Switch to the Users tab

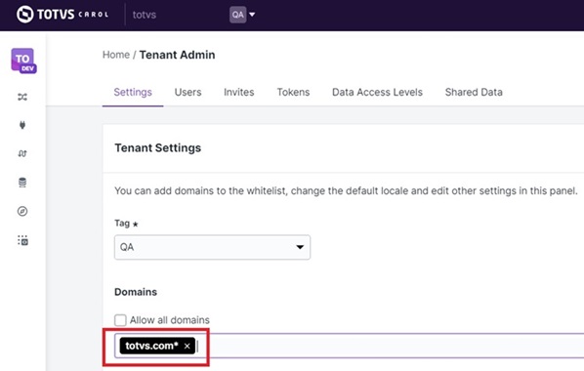[x=188, y=92]
